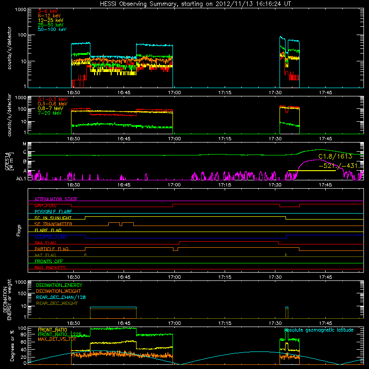Select the SC_IN_SUNLIGHT flag label
The height and width of the screenshot is (369, 369).
tap(53, 218)
